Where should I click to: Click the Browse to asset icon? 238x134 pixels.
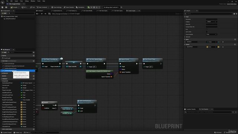point(6,7)
